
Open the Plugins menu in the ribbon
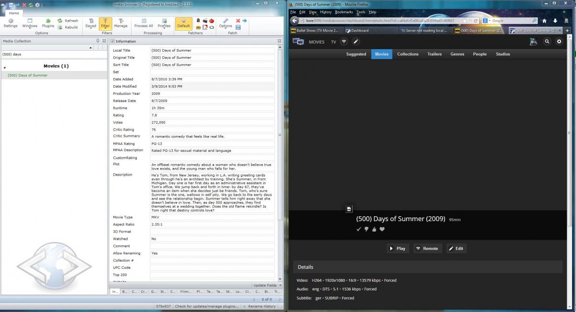coord(48,23)
